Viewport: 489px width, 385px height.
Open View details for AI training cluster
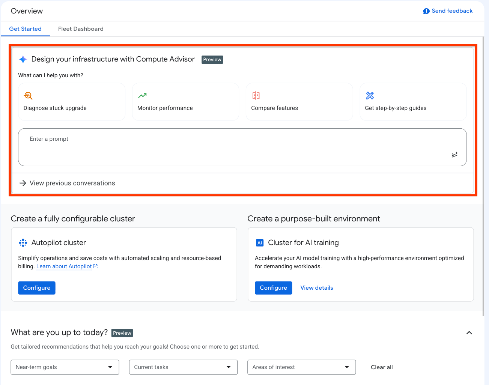(x=317, y=288)
